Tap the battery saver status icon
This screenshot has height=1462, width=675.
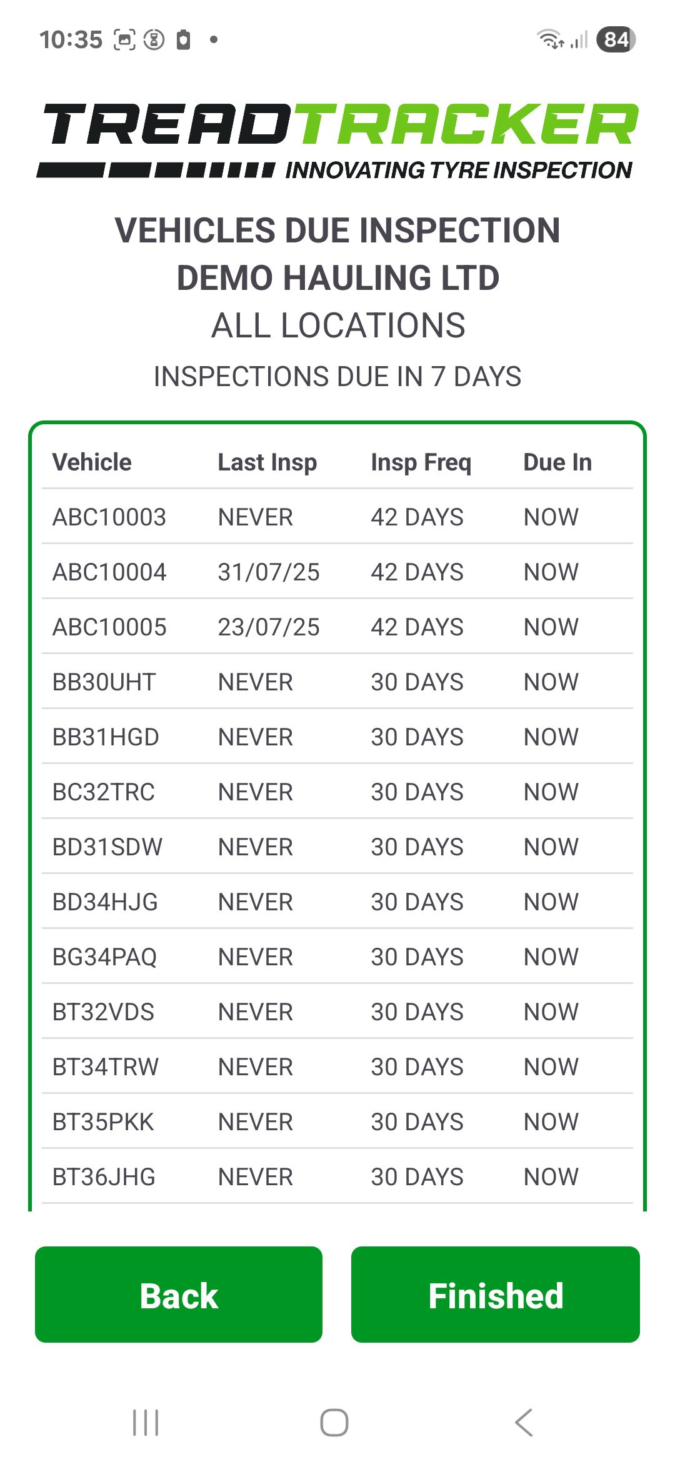(x=183, y=39)
